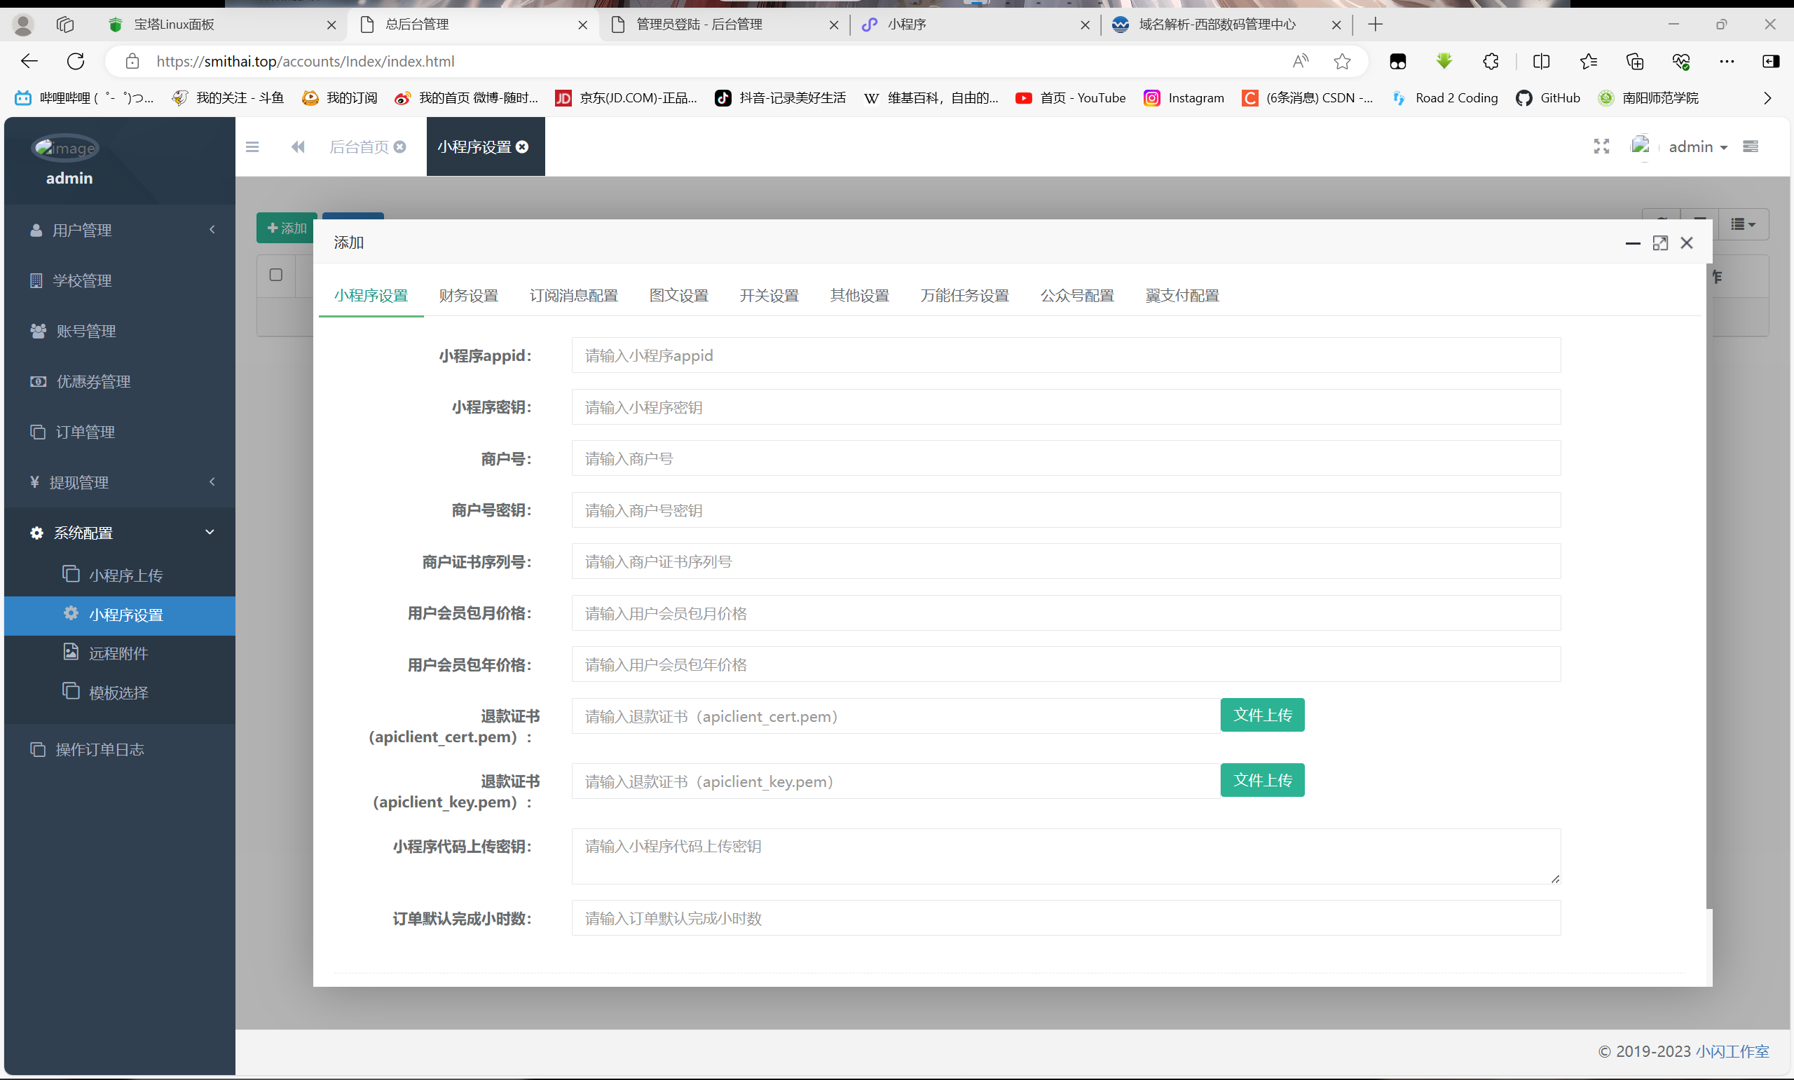The image size is (1794, 1080).
Task: Maximize the 添加 dialog window
Action: (x=1660, y=243)
